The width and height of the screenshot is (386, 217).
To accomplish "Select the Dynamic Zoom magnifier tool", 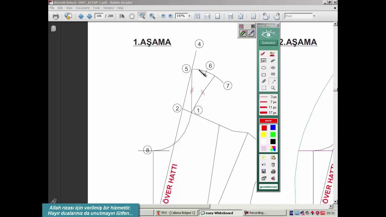I will pyautogui.click(x=152, y=16).
